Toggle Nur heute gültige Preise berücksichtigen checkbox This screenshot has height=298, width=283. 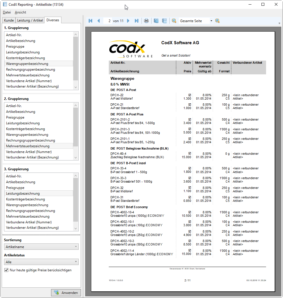(x=6, y=270)
